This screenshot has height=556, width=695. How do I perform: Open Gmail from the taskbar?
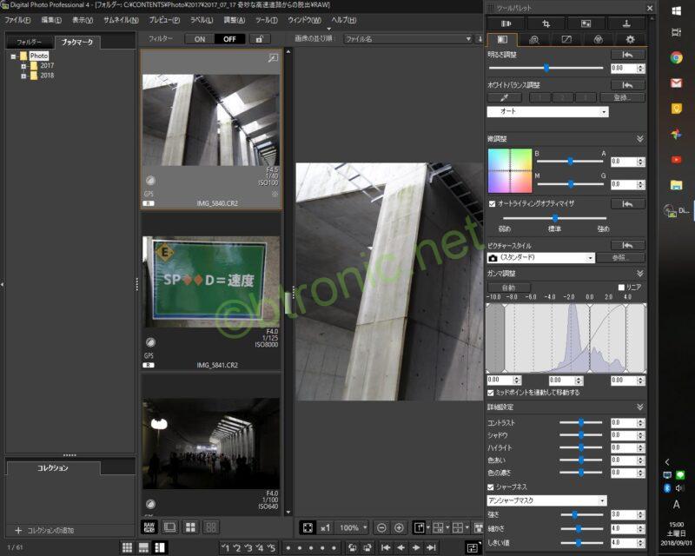coord(677,83)
